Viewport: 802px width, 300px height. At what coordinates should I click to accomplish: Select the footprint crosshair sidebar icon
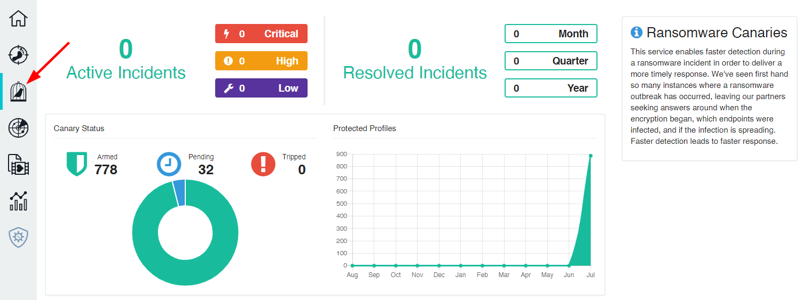tap(18, 55)
